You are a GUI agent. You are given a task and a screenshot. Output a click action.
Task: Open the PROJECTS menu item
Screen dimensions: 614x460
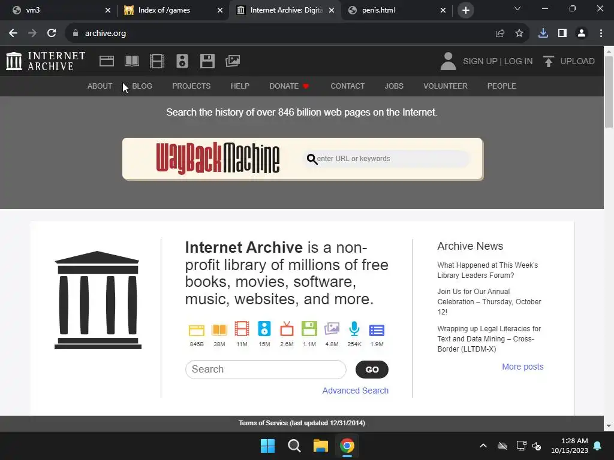[191, 86]
